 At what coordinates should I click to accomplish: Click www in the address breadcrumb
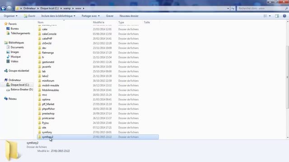tap(78, 9)
